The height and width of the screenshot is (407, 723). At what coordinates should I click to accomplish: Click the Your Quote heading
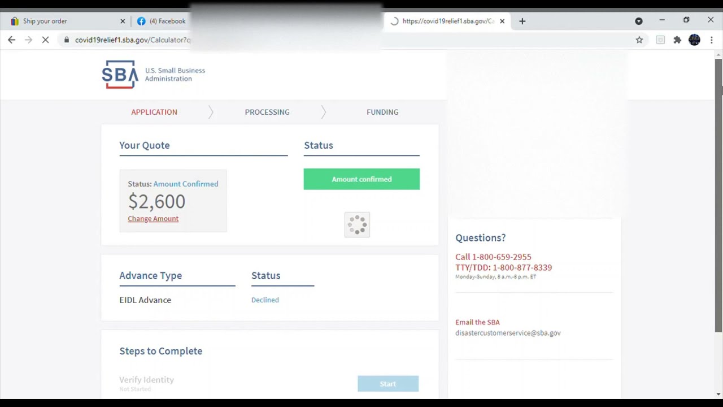[144, 145]
